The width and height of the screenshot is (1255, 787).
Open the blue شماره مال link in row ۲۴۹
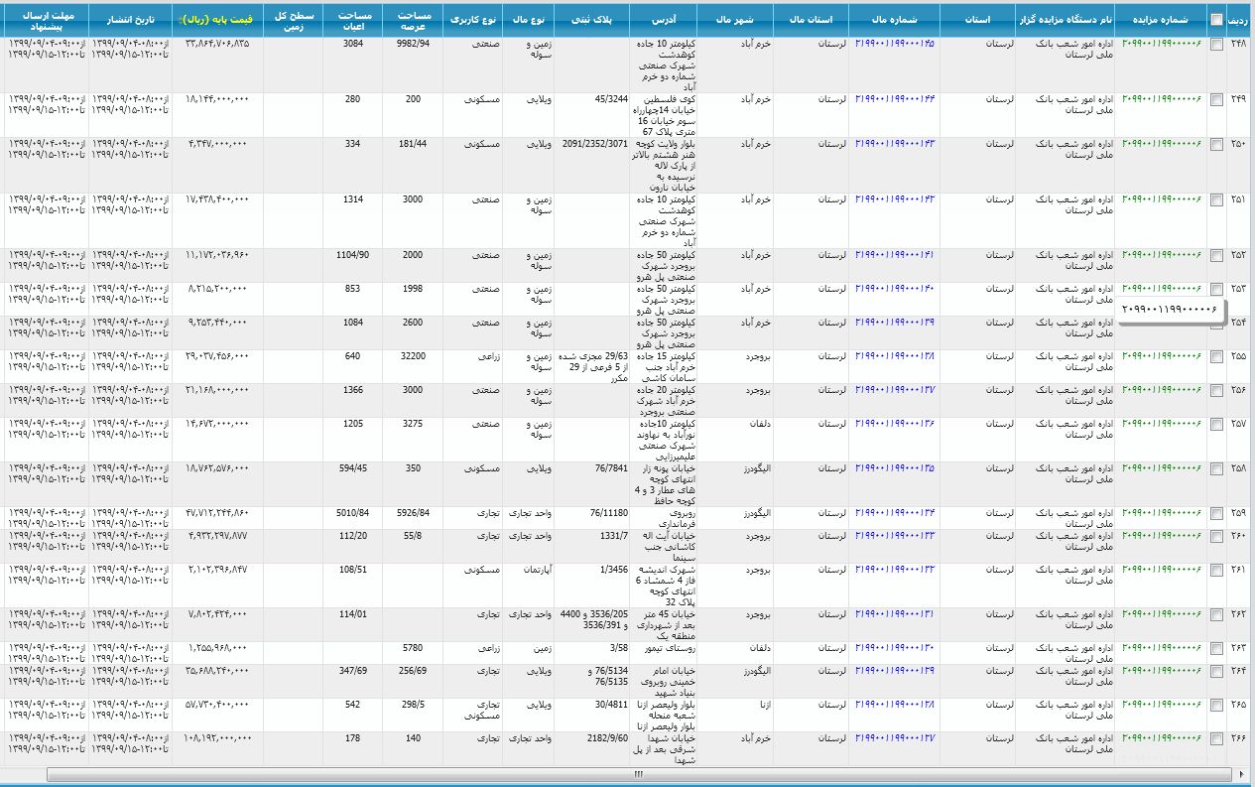click(x=895, y=99)
